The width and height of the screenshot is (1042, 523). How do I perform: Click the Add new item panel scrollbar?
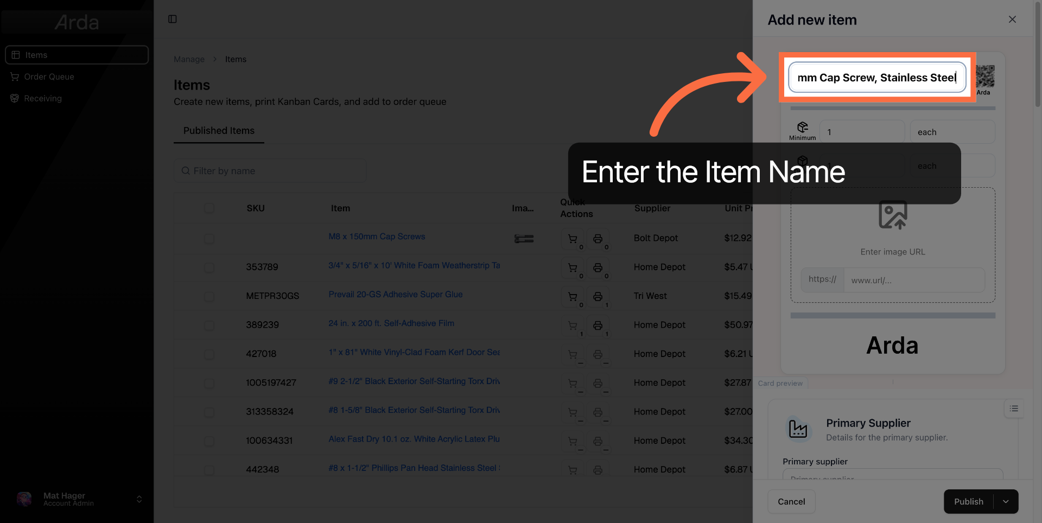[1038, 54]
